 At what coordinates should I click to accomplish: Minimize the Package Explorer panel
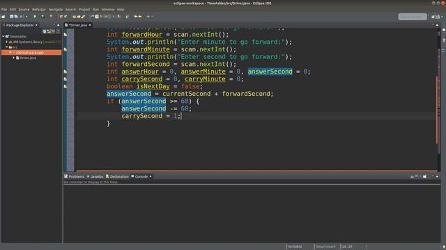pos(54,25)
